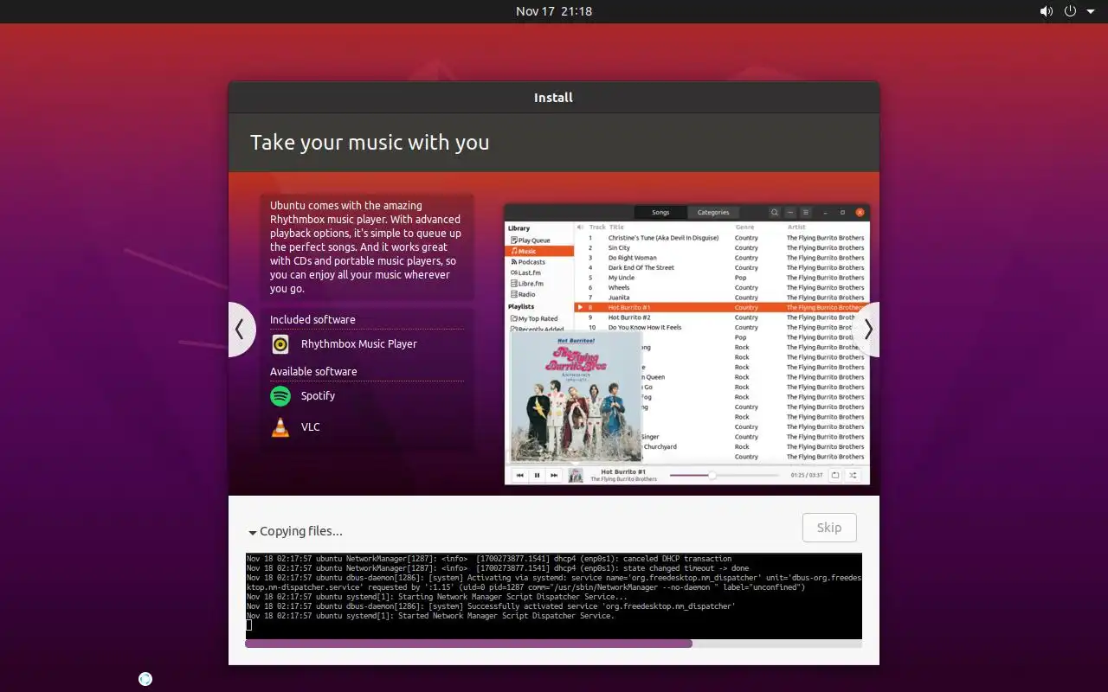Click the previous track button in screenshot
This screenshot has height=692, width=1108.
[520, 475]
